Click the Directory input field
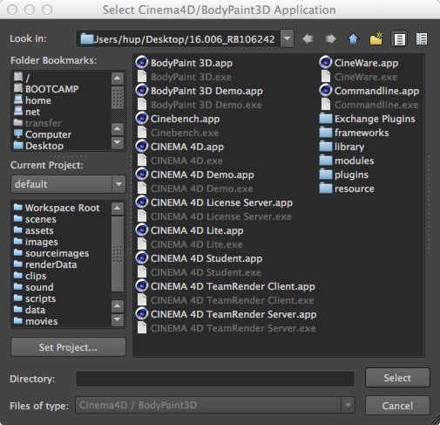The image size is (440, 425). (215, 379)
